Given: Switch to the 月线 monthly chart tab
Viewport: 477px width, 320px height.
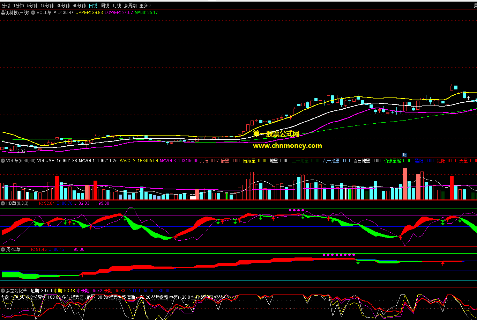Looking at the screenshot, I should (117, 6).
